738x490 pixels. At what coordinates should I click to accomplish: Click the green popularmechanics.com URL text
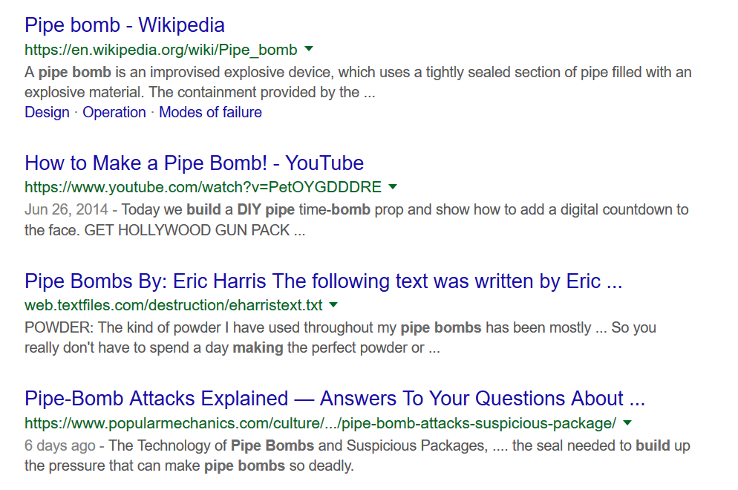pos(320,423)
